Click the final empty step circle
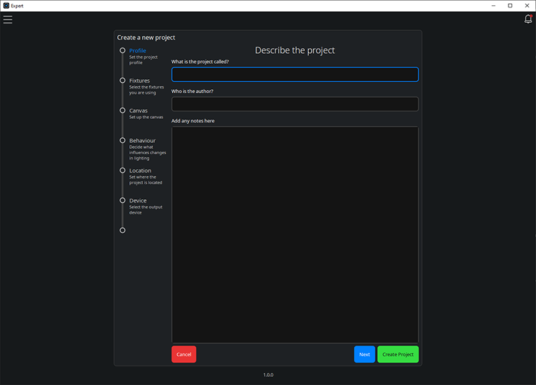Viewport: 536px width, 385px height. (122, 230)
